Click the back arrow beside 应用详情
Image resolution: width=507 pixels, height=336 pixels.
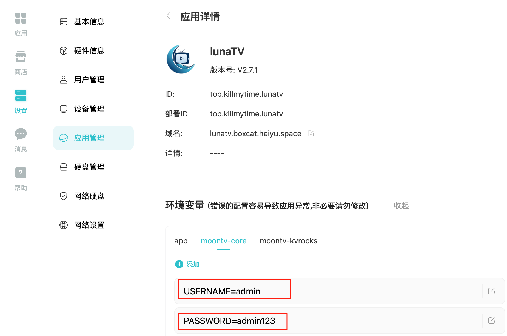point(169,16)
